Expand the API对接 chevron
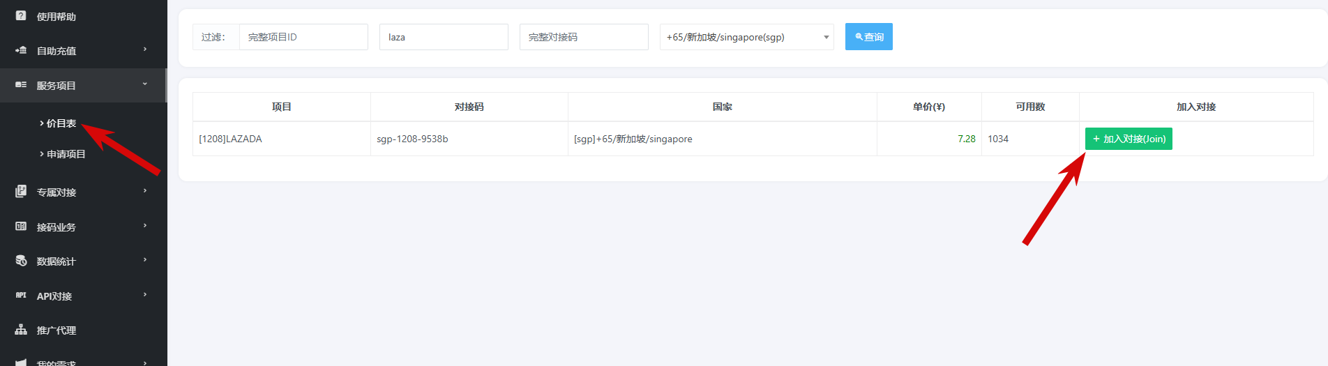The width and height of the screenshot is (1328, 366). tap(145, 294)
